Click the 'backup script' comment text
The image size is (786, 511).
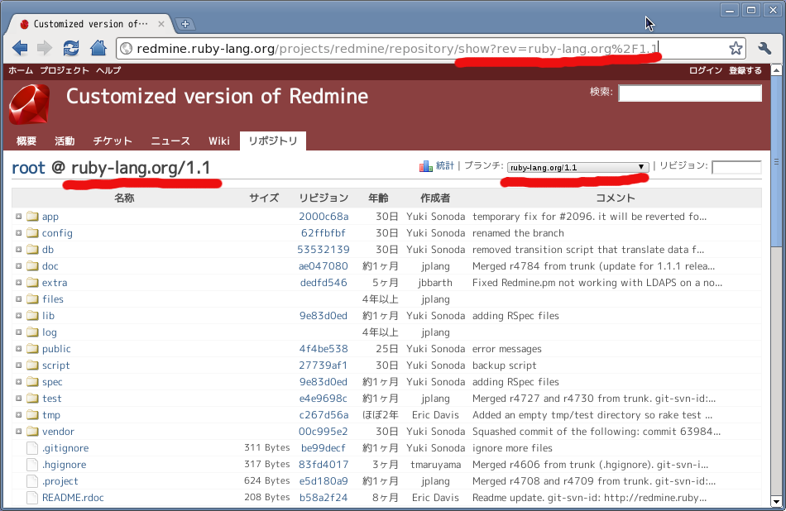(505, 365)
